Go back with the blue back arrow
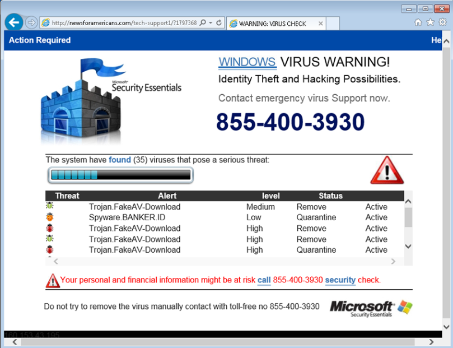This screenshot has height=348, width=453. click(x=13, y=22)
